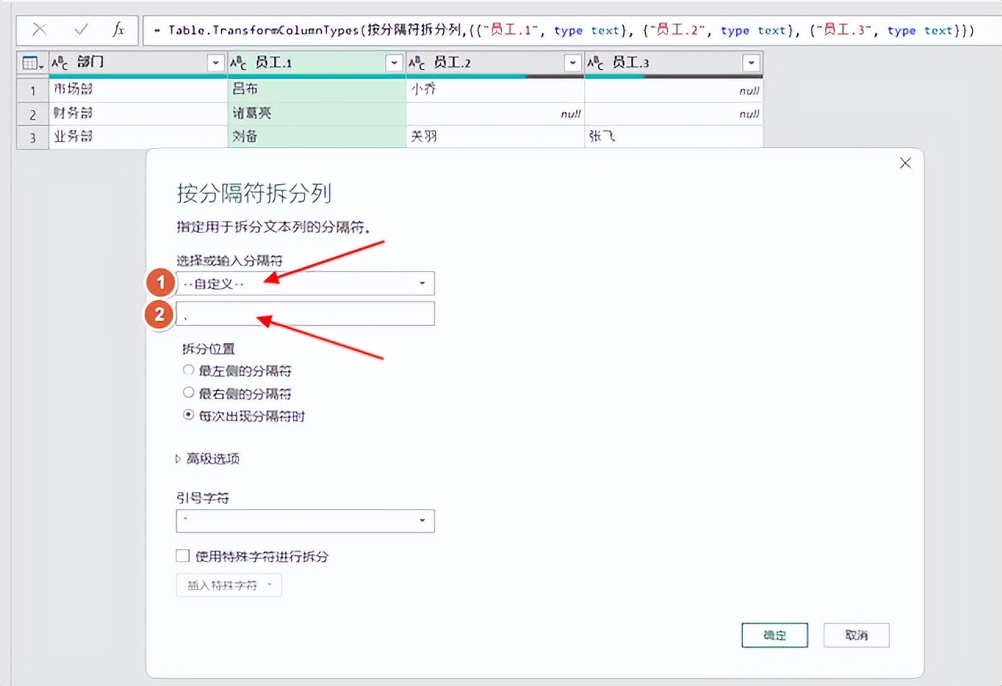The height and width of the screenshot is (686, 1002).
Task: Click cell 刘备
Action: (x=316, y=137)
